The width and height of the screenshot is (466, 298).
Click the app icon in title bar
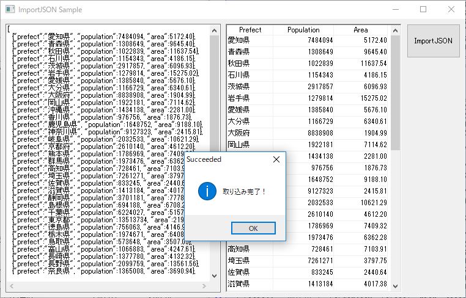coord(9,10)
